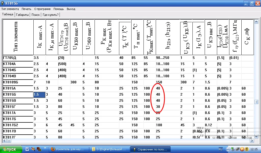Open the Тип элемента menu
This screenshot has width=261, height=153.
(x=10, y=9)
